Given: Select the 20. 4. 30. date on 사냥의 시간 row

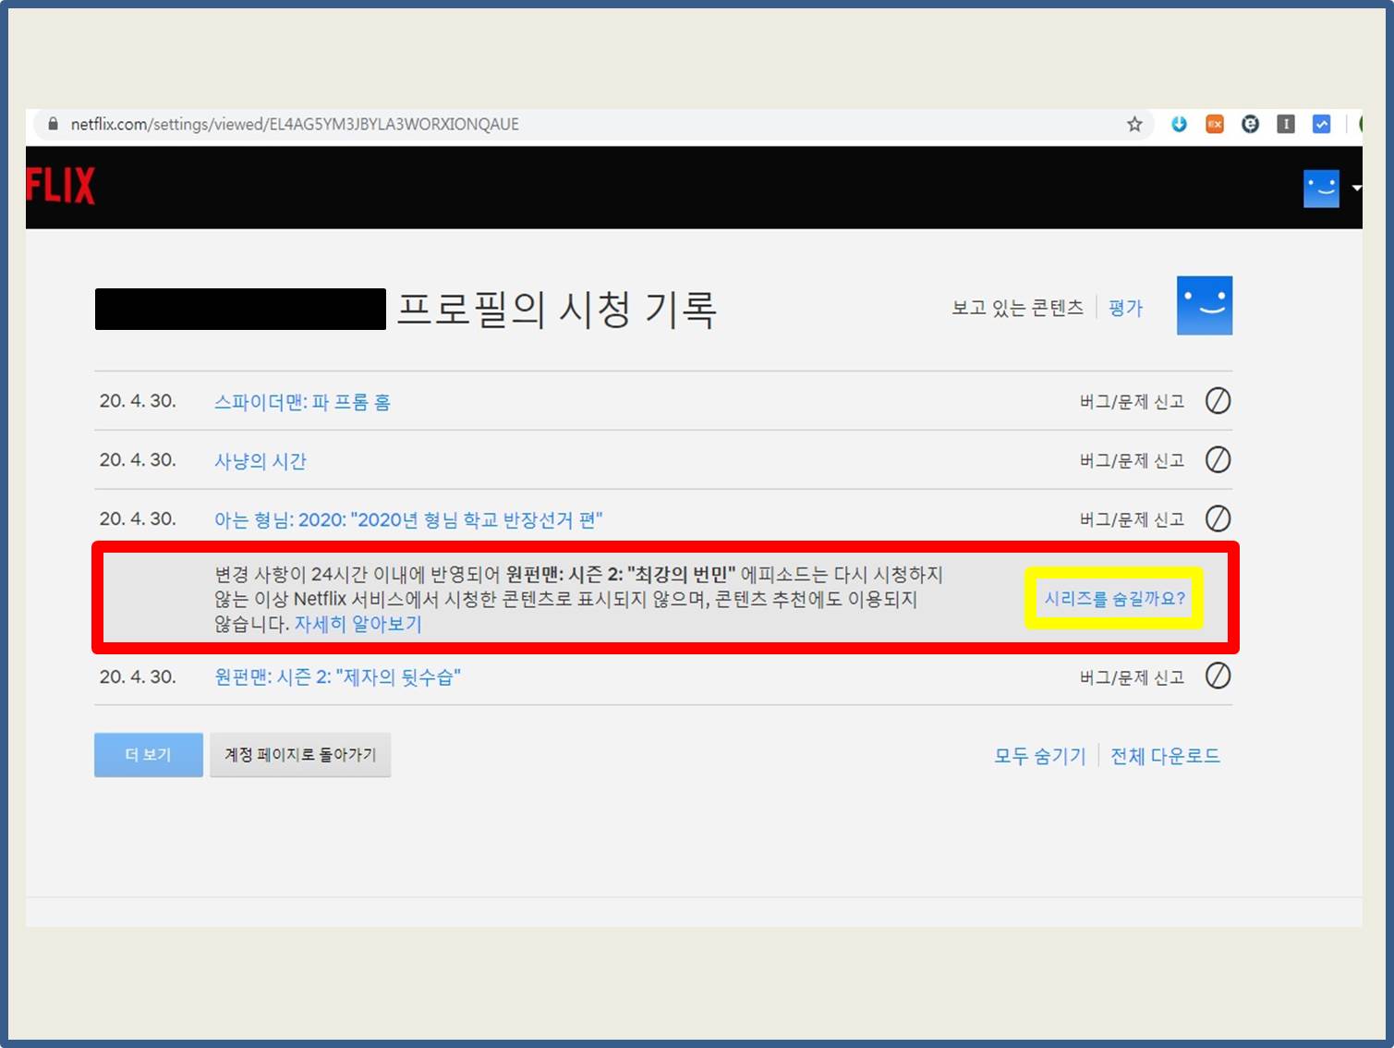Looking at the screenshot, I should pyautogui.click(x=138, y=460).
